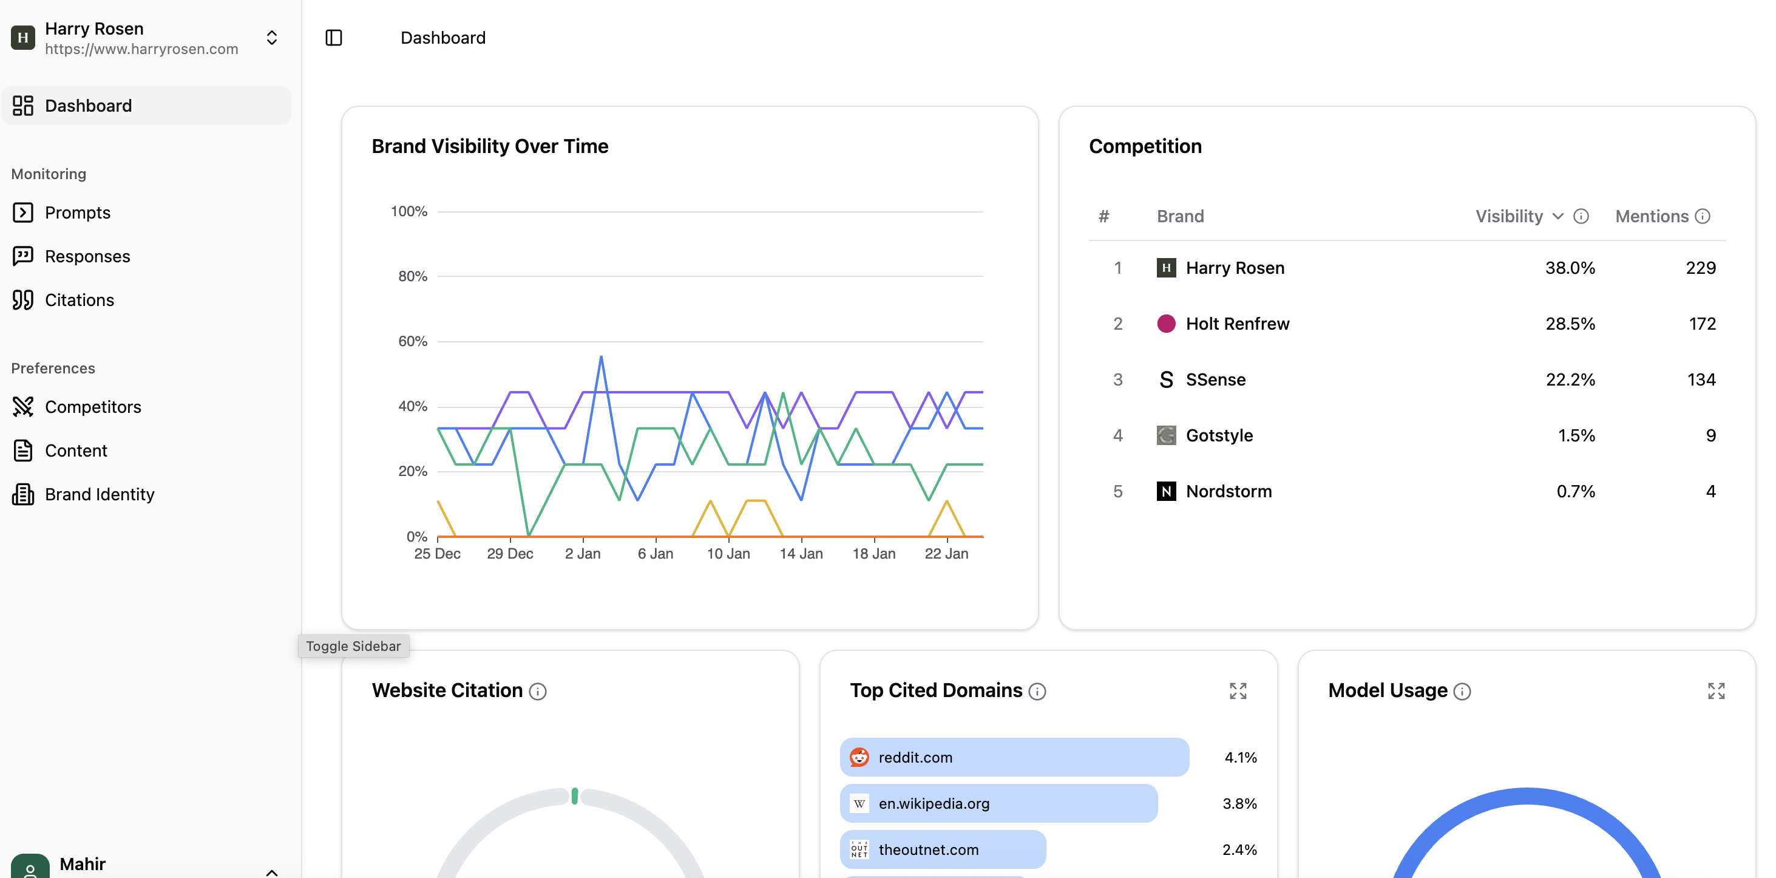Open the Harry Rosen workspace switcher
This screenshot has height=878, width=1776.
point(272,38)
